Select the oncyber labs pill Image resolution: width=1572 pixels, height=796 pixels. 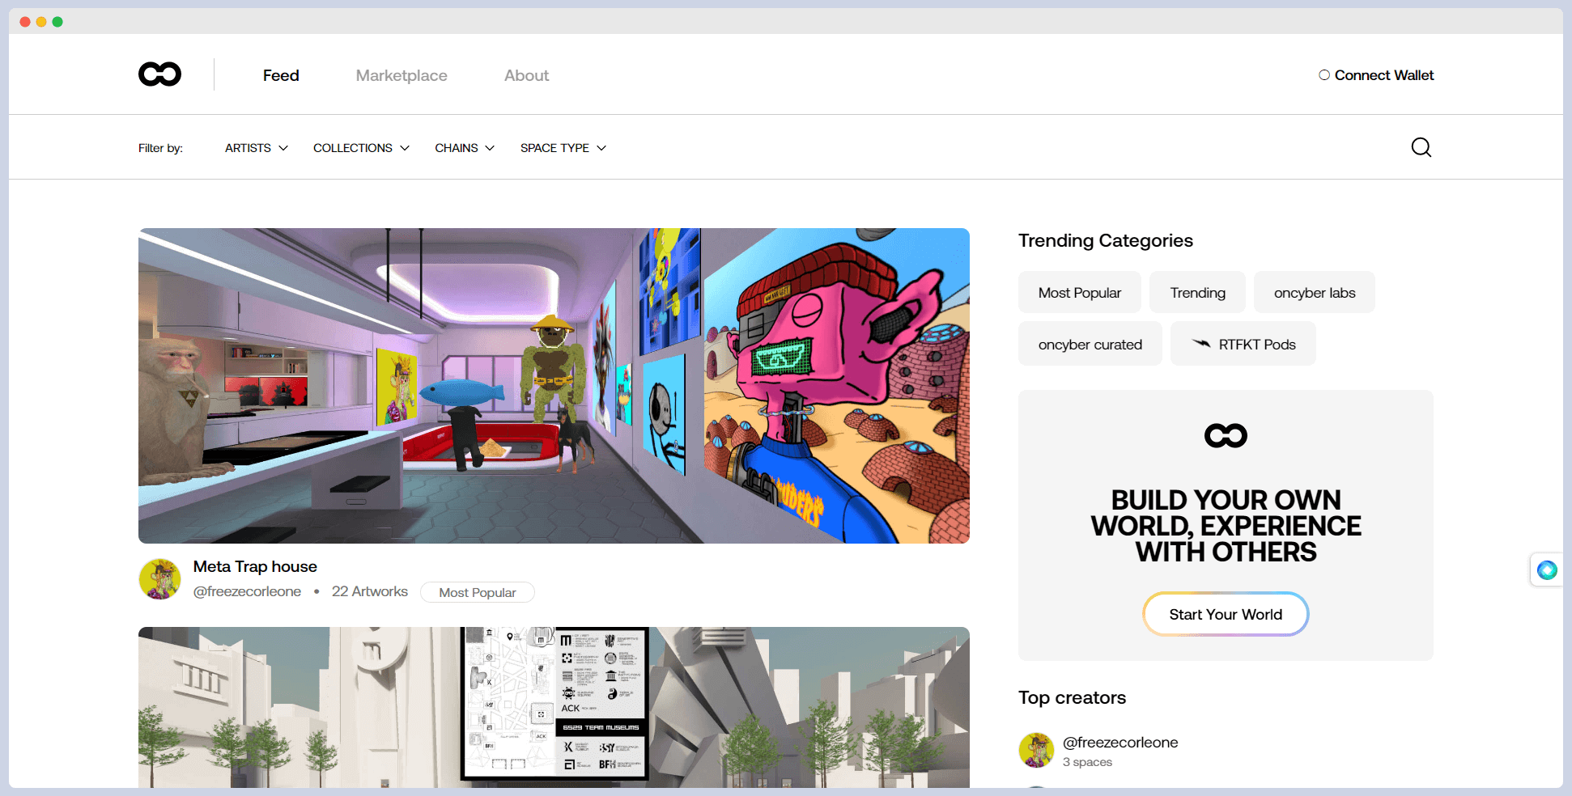[1314, 292]
